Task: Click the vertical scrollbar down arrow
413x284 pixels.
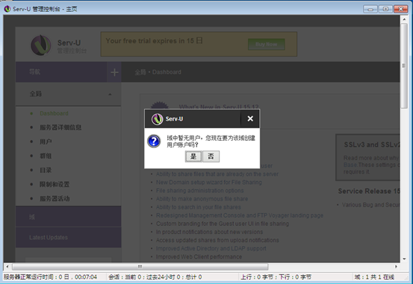Action: [x=404, y=259]
